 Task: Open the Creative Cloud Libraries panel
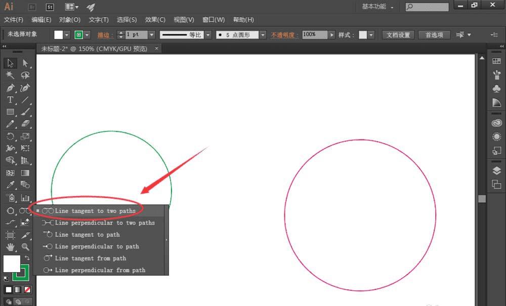[497, 123]
